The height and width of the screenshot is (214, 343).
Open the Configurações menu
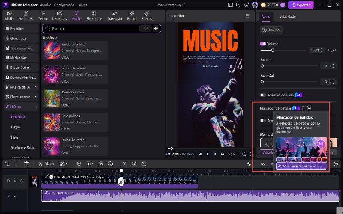pyautogui.click(x=65, y=5)
